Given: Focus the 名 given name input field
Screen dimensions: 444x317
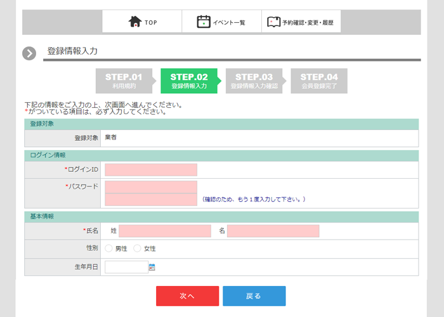Looking at the screenshot, I should (x=273, y=231).
